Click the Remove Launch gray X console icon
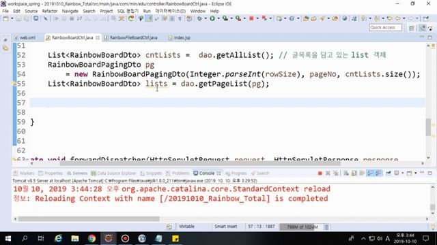Screen dimensions: 437x245 click(x=328, y=174)
